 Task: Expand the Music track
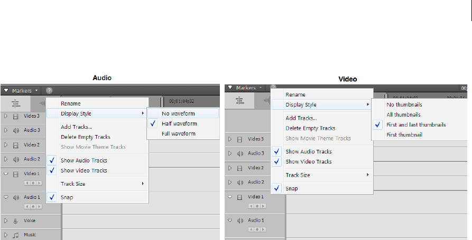pos(6,235)
